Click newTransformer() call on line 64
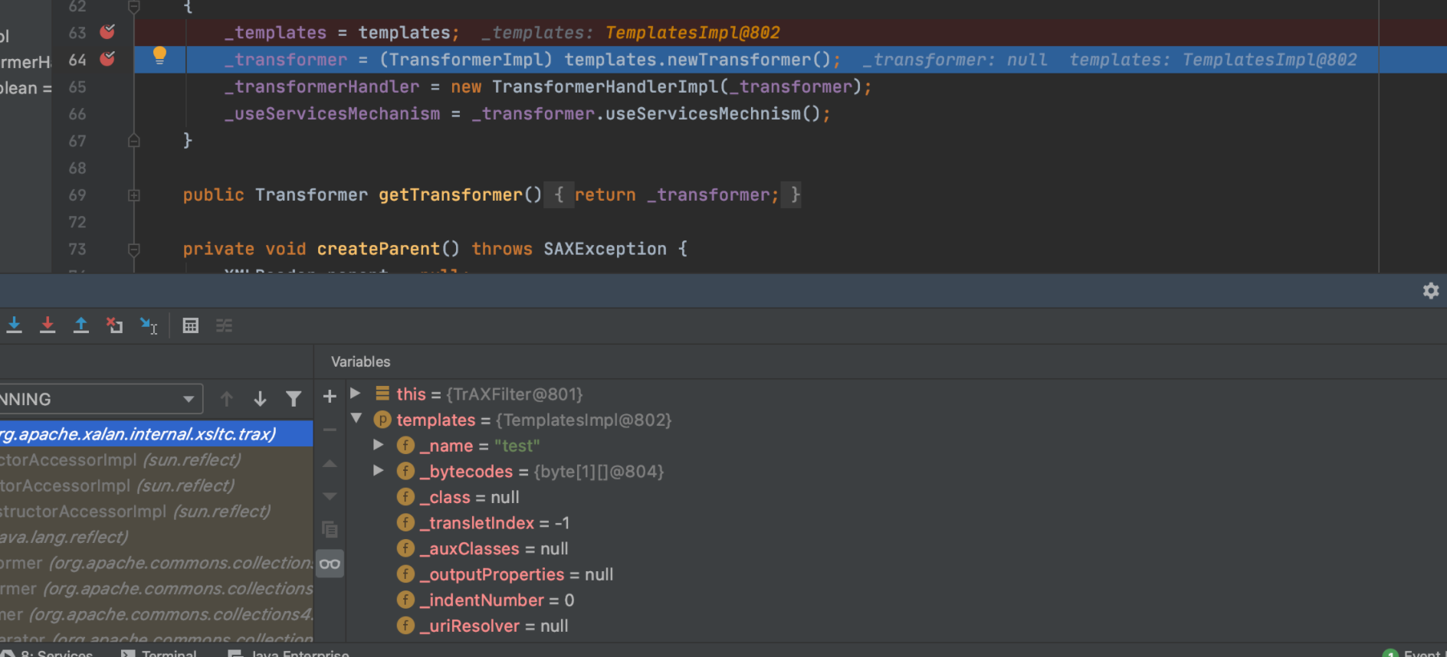This screenshot has width=1447, height=657. [749, 60]
